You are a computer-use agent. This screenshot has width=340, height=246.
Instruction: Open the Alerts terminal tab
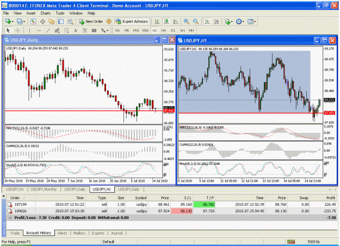63,233
